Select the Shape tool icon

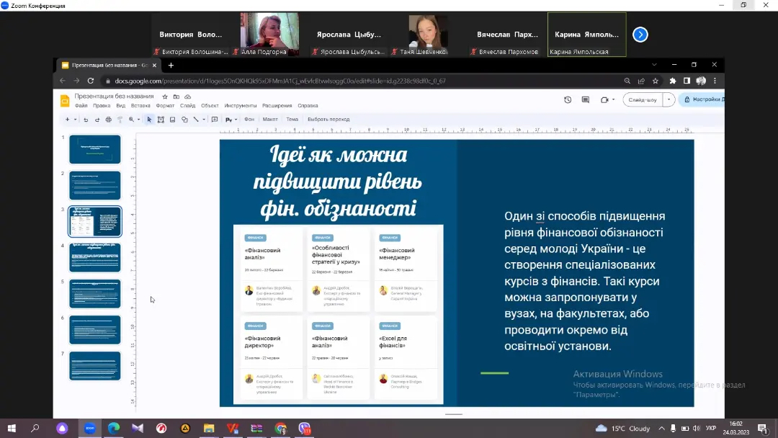coord(184,120)
